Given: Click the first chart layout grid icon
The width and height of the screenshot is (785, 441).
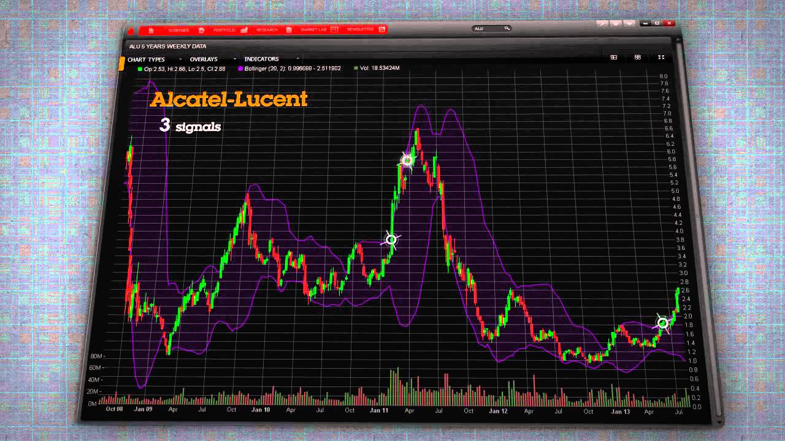Looking at the screenshot, I should 613,57.
